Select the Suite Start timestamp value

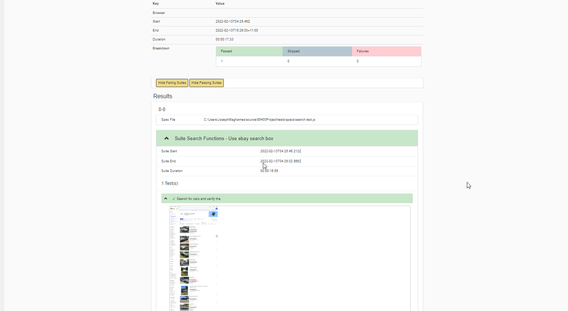(x=281, y=151)
